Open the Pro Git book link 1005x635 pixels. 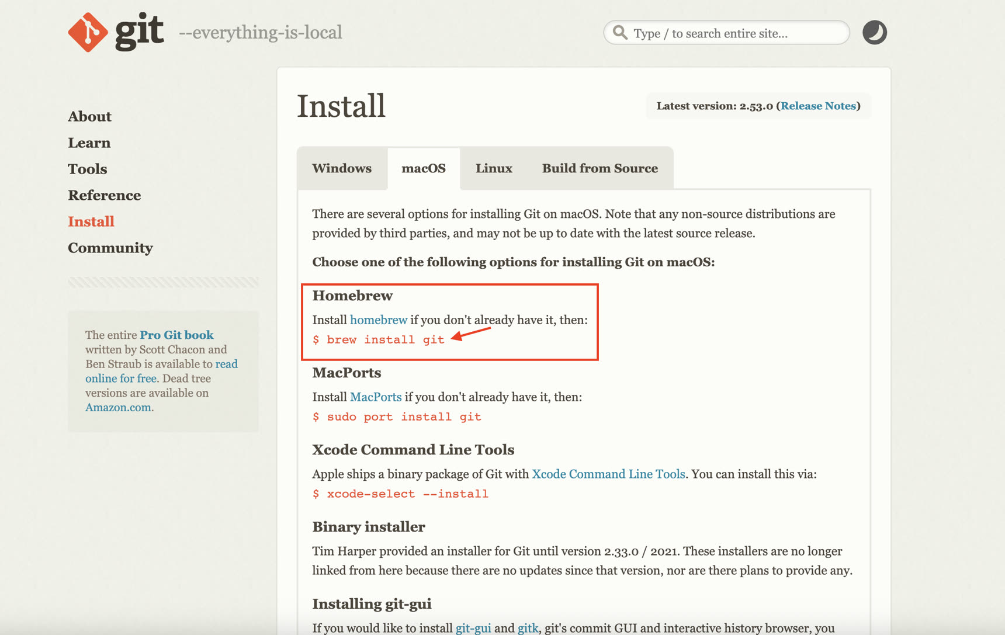tap(176, 335)
